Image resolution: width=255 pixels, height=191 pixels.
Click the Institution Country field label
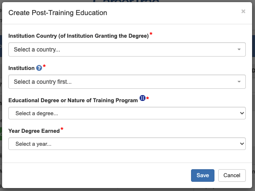[78, 36]
